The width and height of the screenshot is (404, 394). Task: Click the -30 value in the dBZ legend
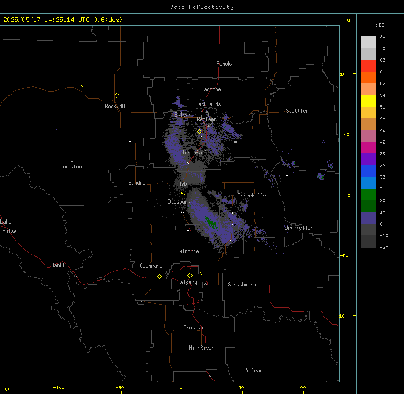[x=384, y=247]
